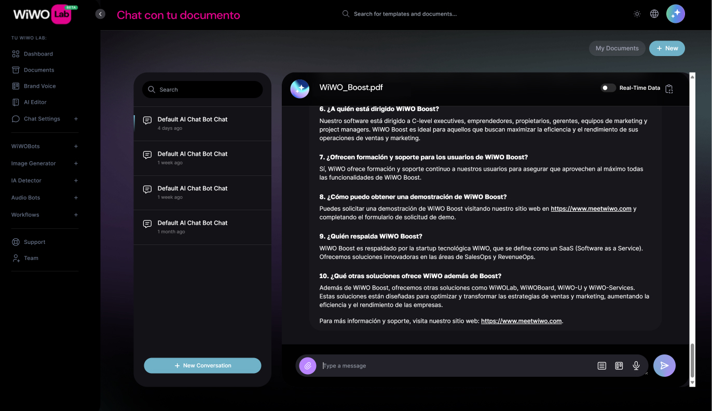Click the Type a message input field

point(457,366)
